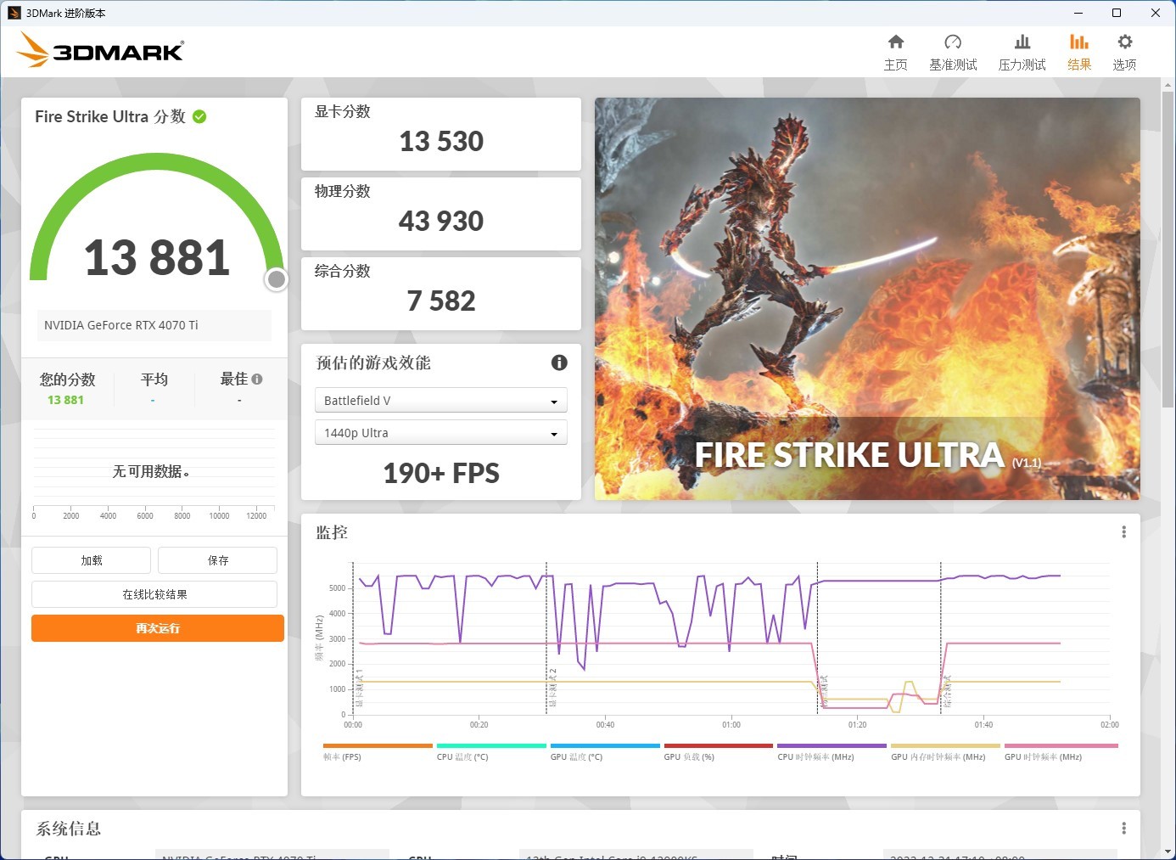Open the 1440p Ultra resolution dropdown
Screen dimensions: 1176x860
pyautogui.click(x=440, y=432)
